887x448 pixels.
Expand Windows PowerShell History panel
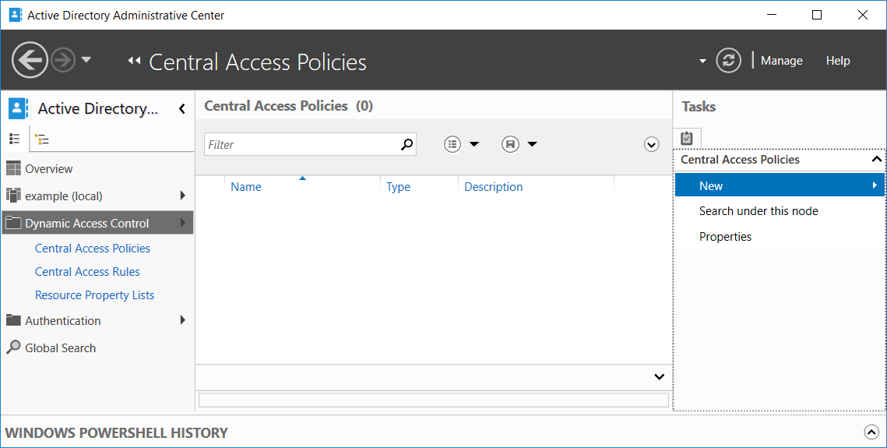(x=871, y=432)
